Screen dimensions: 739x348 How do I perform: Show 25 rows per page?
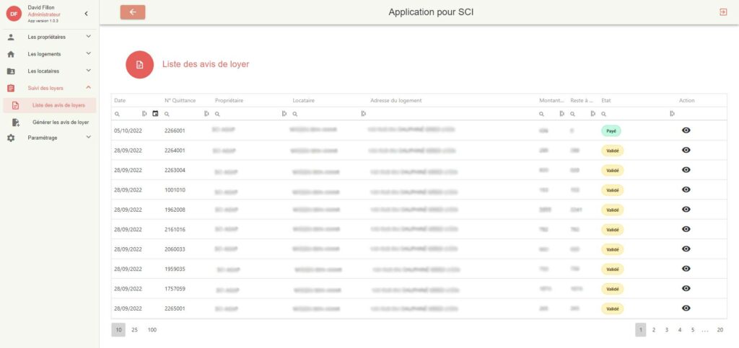point(134,330)
